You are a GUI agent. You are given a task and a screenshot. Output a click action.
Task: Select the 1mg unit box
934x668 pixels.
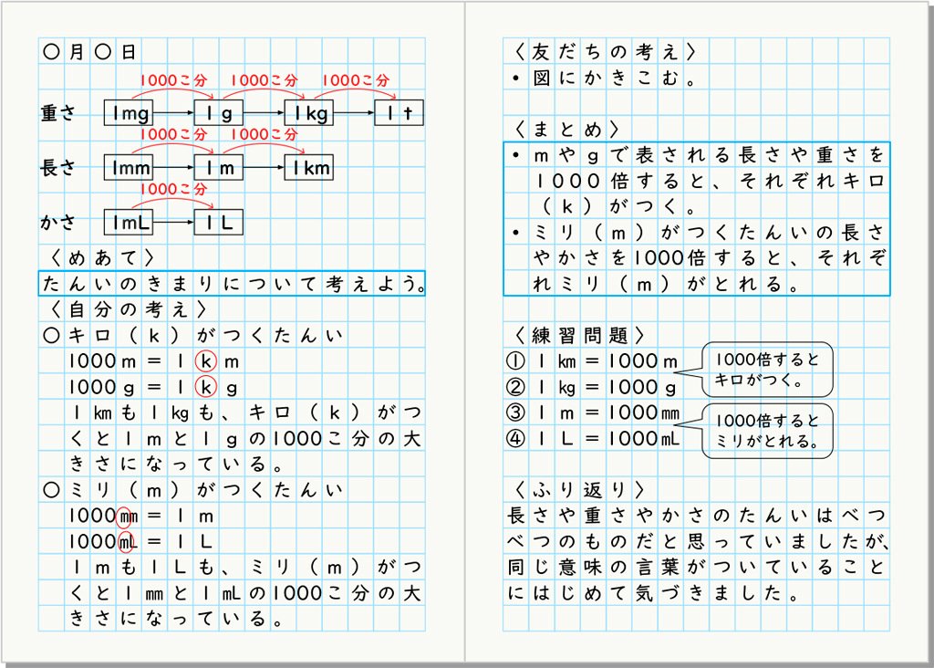pyautogui.click(x=127, y=112)
